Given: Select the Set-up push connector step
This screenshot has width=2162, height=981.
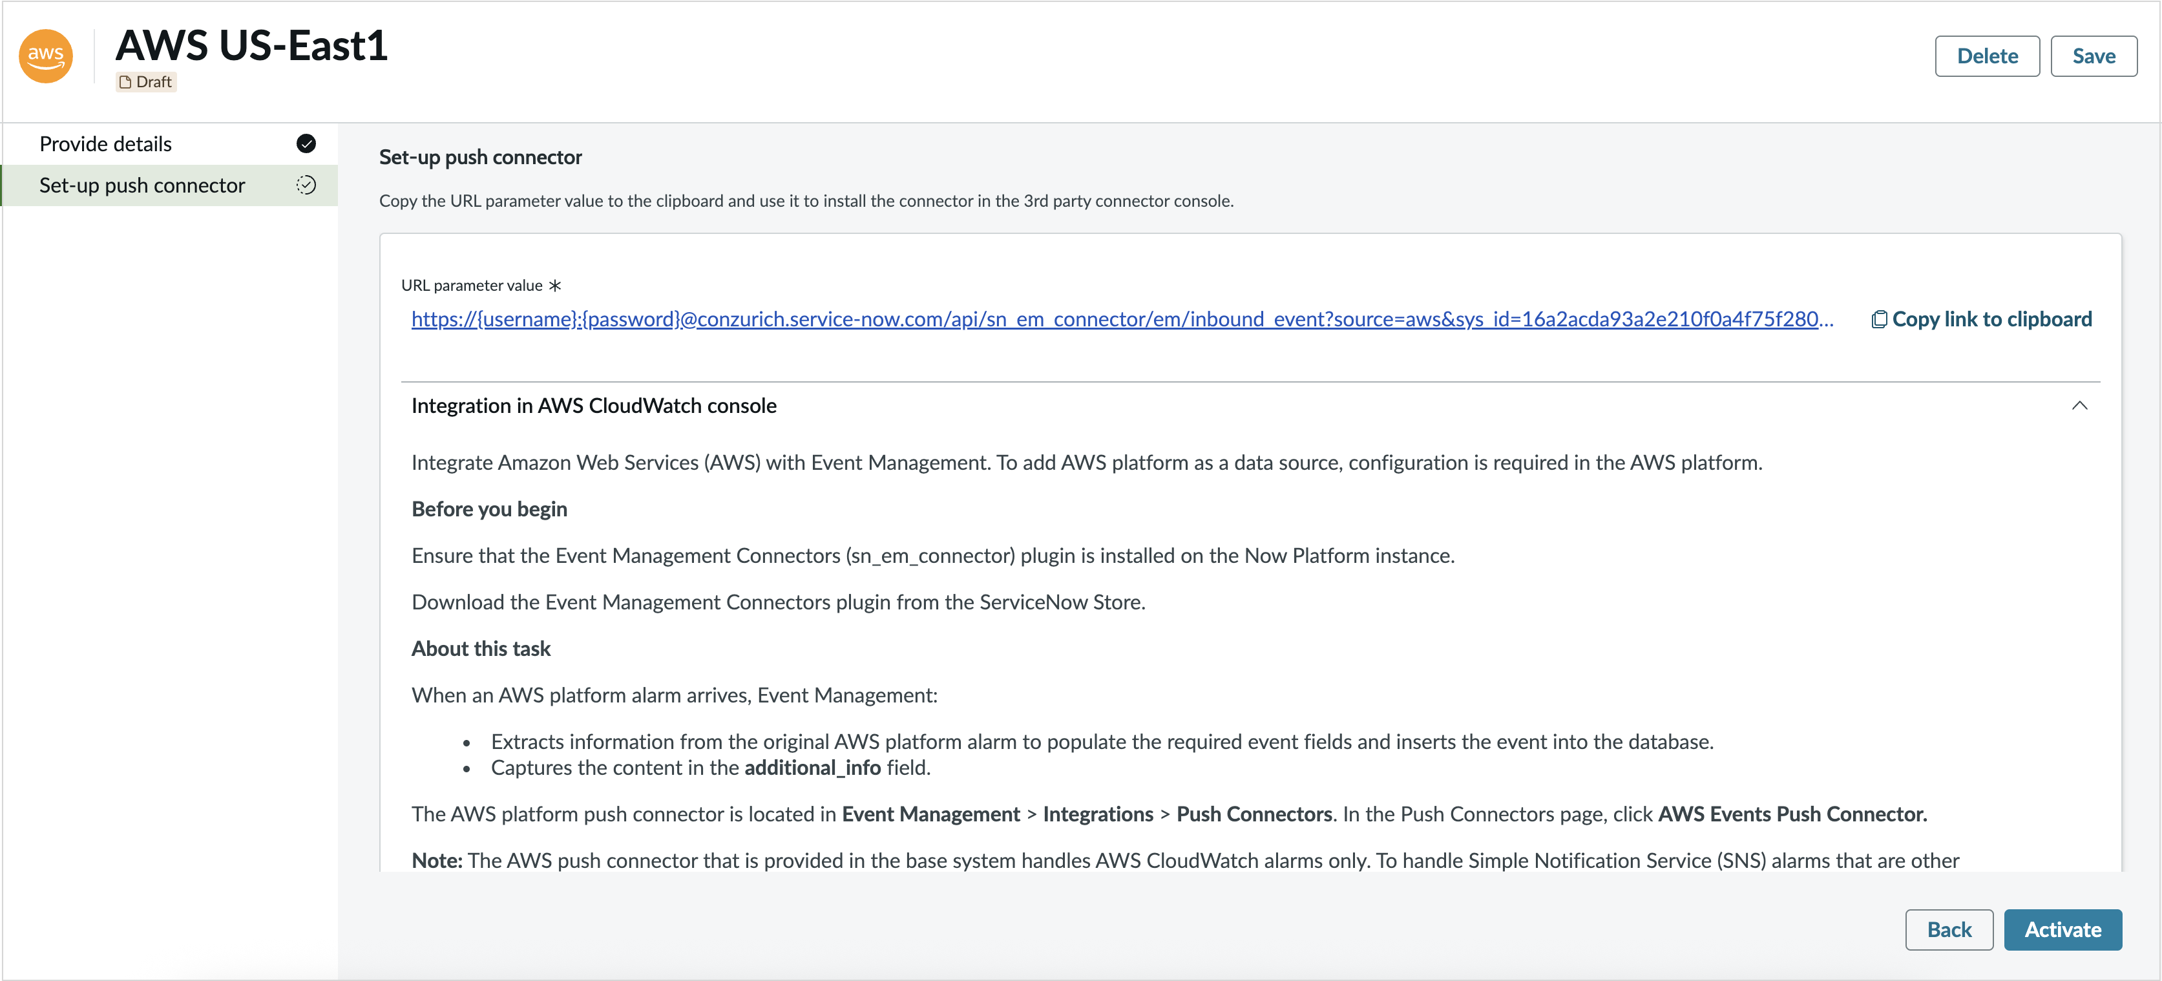Looking at the screenshot, I should (171, 185).
